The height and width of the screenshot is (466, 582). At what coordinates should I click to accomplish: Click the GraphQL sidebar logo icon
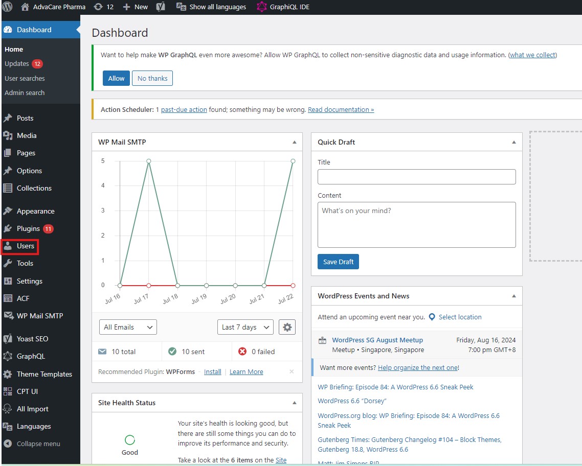(x=8, y=356)
